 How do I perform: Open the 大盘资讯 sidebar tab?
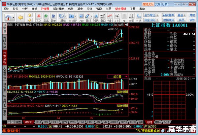[x=5, y=73]
